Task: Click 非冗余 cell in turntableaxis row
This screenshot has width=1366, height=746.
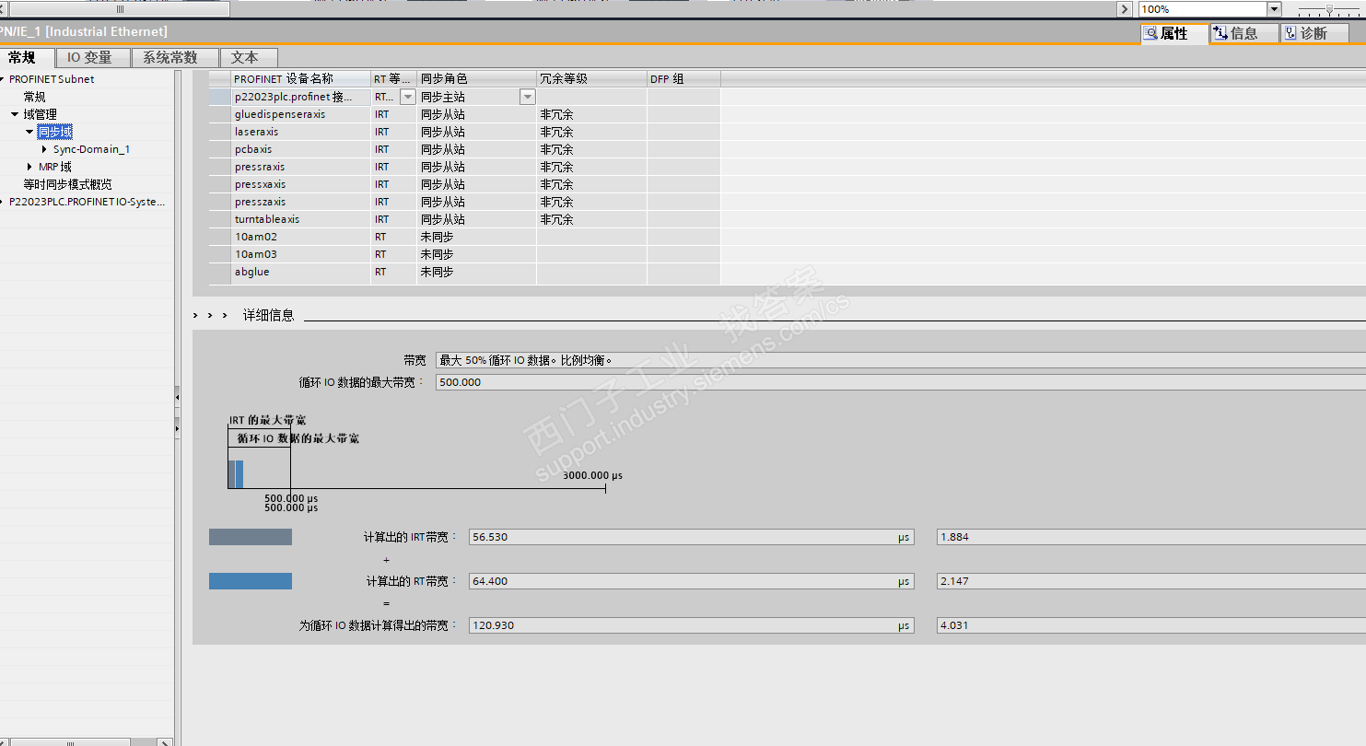Action: coord(591,219)
